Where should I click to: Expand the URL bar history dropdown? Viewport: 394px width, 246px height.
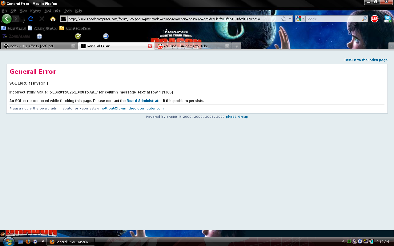(x=290, y=19)
